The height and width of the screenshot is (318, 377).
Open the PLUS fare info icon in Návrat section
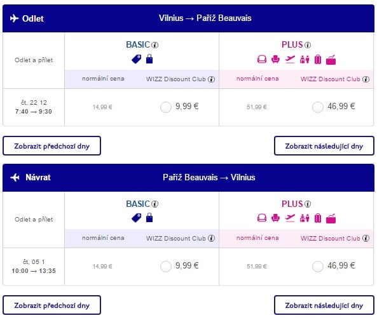pos(308,204)
